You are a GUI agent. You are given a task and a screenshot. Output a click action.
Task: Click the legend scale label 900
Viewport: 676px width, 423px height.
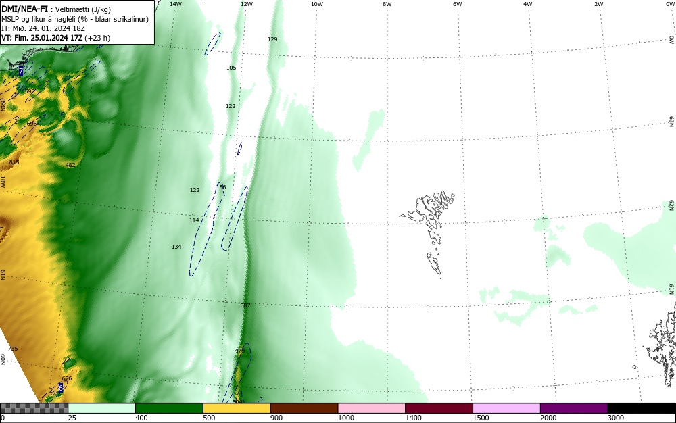[x=276, y=418]
